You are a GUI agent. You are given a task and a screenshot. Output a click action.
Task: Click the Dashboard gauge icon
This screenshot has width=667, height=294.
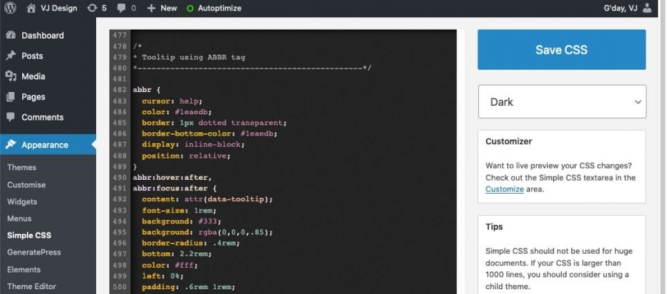click(11, 35)
